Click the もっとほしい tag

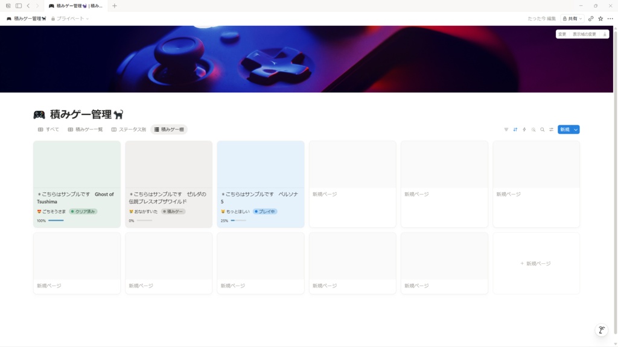[235, 211]
